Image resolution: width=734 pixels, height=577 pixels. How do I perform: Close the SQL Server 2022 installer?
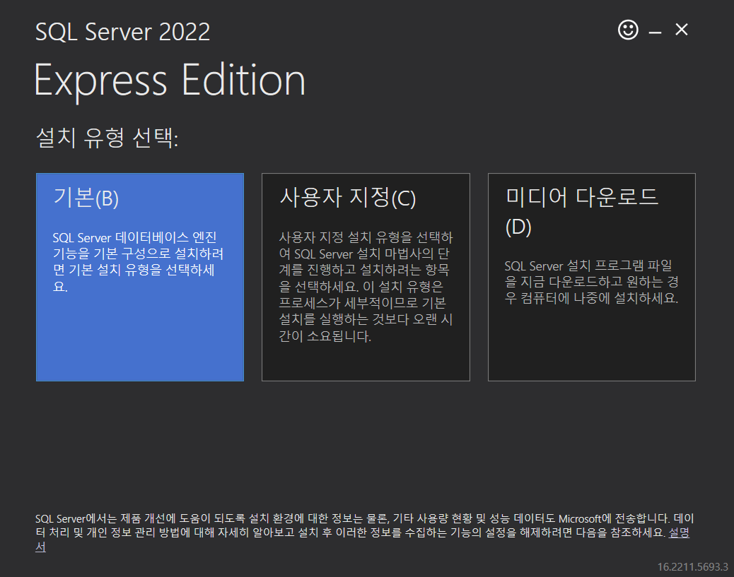pyautogui.click(x=682, y=30)
